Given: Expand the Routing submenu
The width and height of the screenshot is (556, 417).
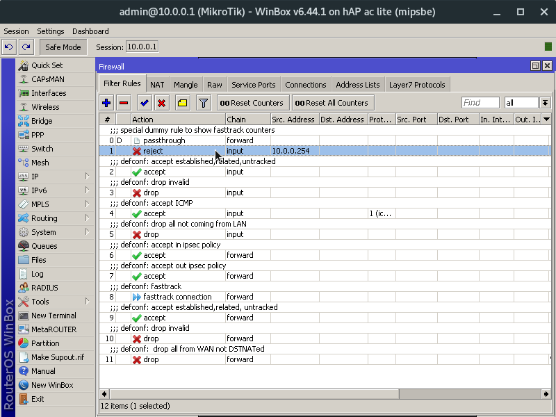Looking at the screenshot, I should click(x=56, y=218).
